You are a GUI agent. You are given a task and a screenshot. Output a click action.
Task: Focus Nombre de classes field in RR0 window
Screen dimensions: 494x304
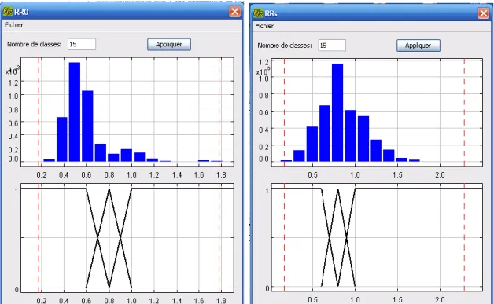click(82, 44)
